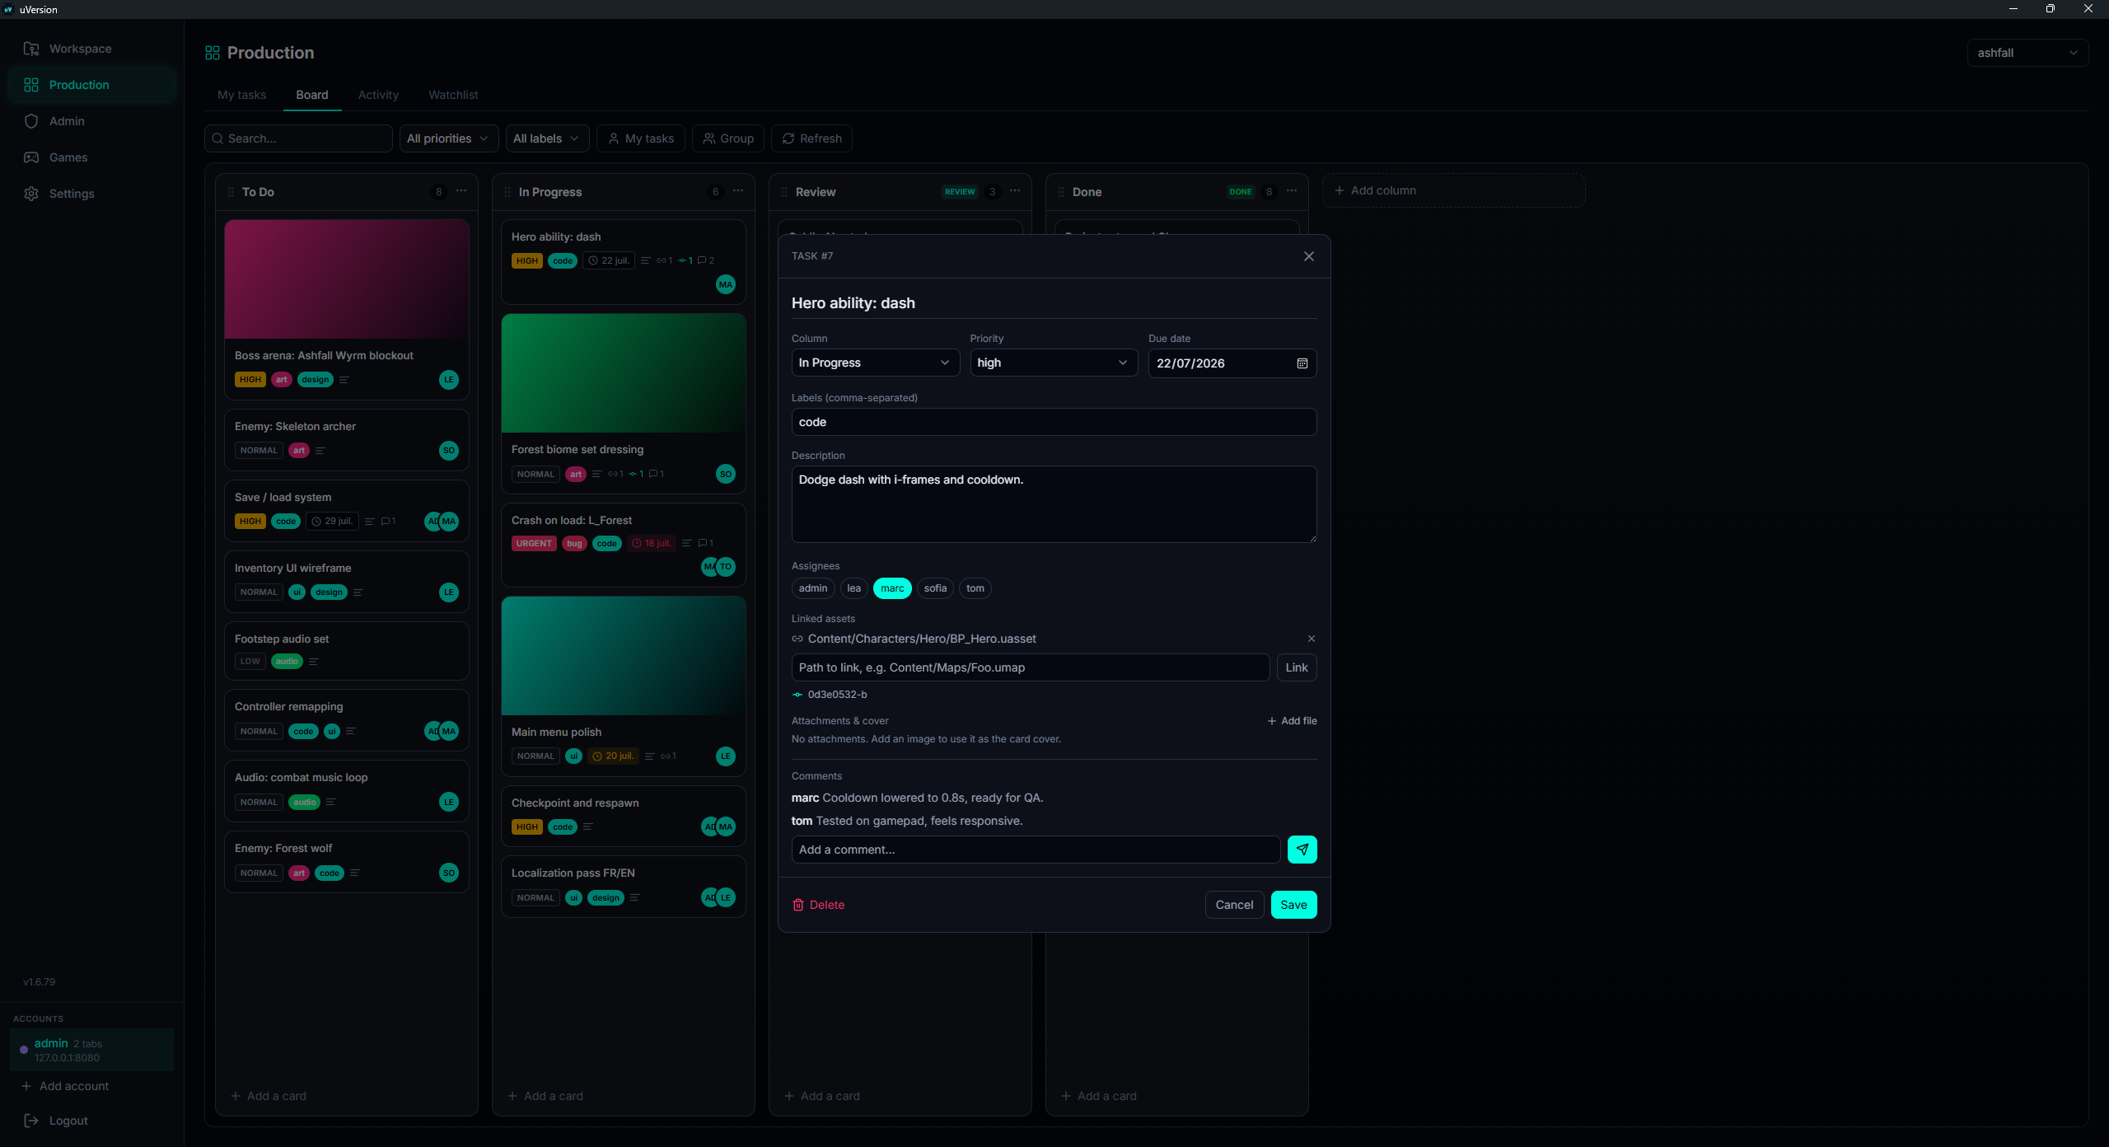The image size is (2109, 1147).
Task: Refresh the board
Action: (x=811, y=138)
